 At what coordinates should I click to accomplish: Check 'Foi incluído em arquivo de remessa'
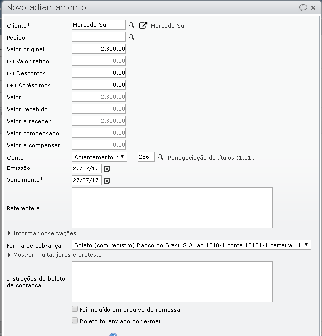(x=75, y=309)
